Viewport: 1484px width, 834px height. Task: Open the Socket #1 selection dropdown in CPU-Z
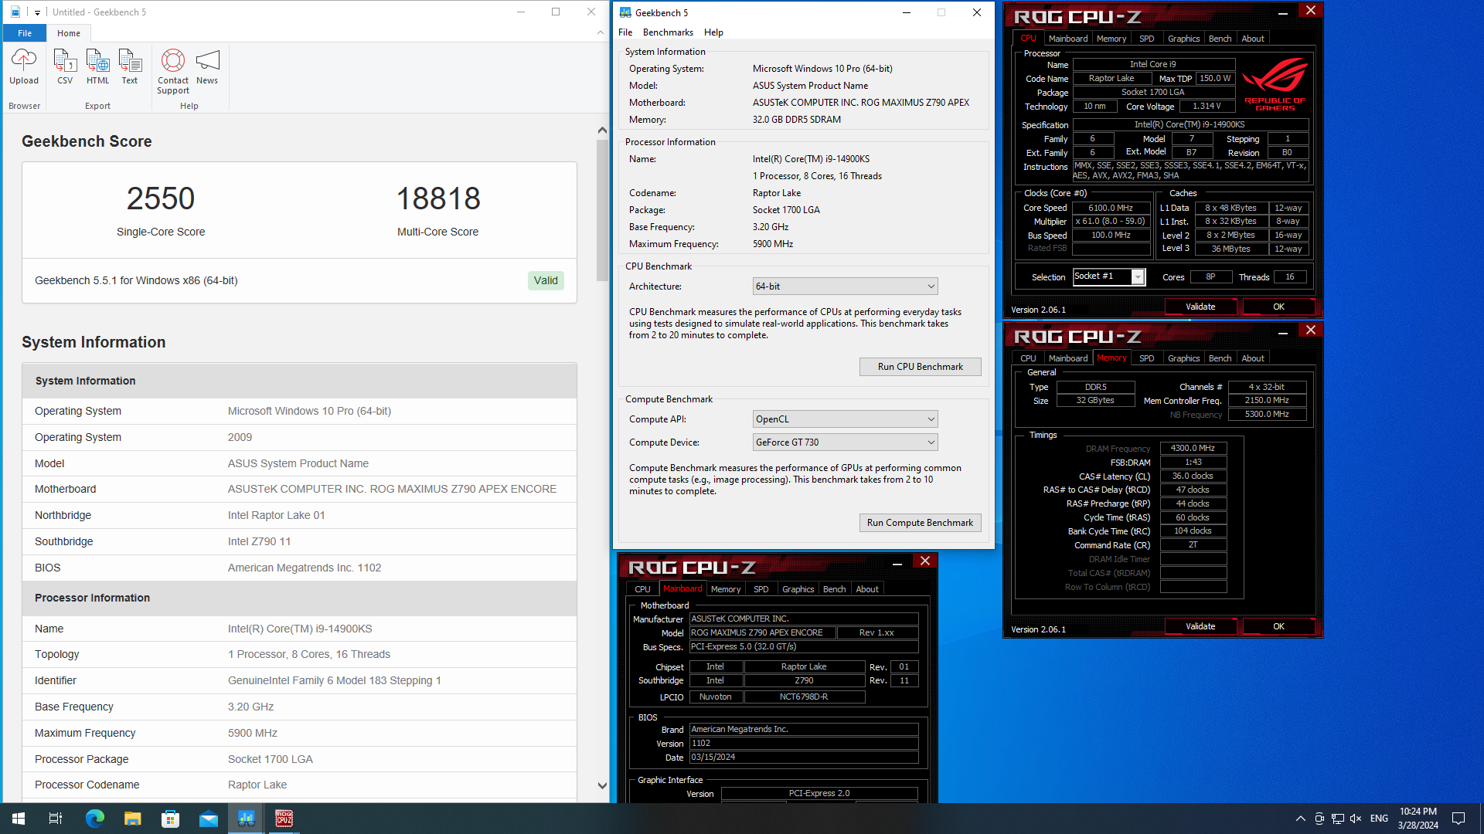coord(1108,276)
